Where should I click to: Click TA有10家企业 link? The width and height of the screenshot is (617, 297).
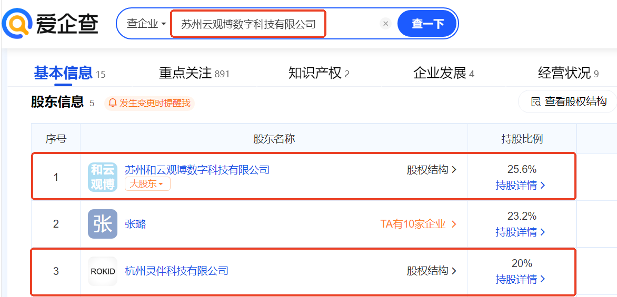pos(419,224)
